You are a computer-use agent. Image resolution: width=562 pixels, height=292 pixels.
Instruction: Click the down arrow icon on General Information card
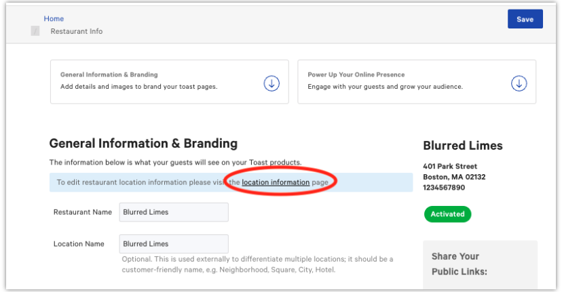coord(271,83)
